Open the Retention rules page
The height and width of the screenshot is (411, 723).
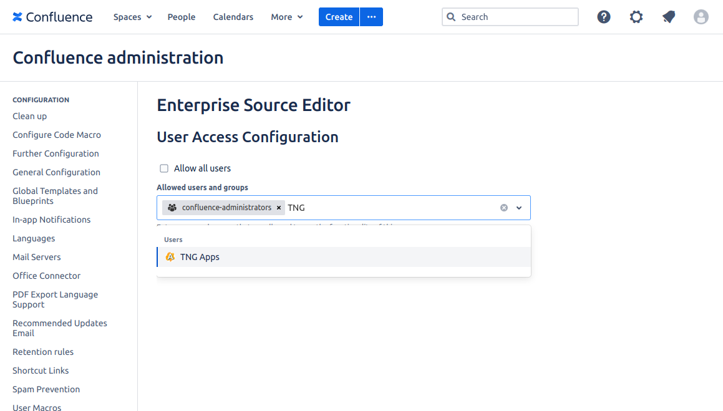(43, 352)
